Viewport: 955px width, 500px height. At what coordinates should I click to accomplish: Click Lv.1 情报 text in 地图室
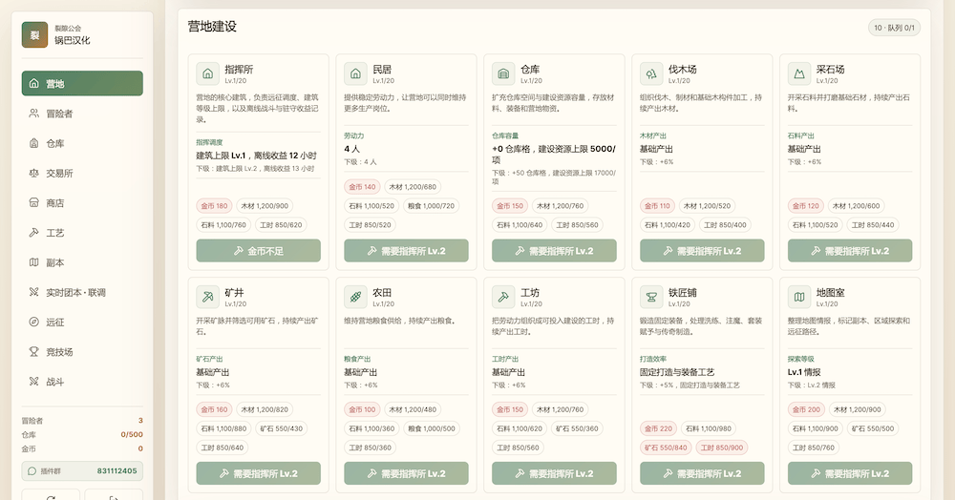click(804, 371)
